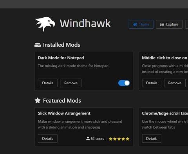View Details of Chrome/Edge scroll tabs mod
This screenshot has width=188, height=154.
(x=152, y=138)
